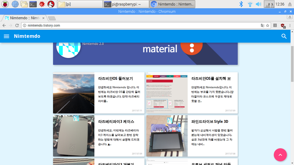Go back to the previous page
Image resolution: width=294 pixels, height=165 pixels.
tap(4, 25)
